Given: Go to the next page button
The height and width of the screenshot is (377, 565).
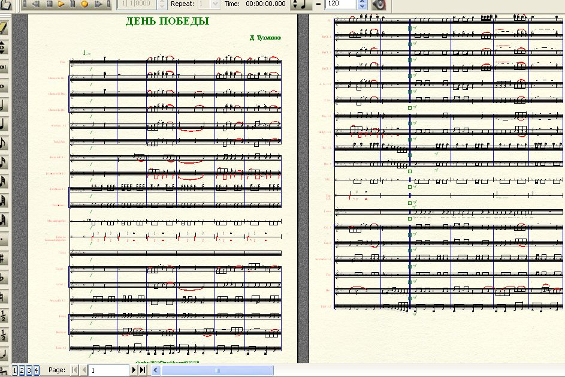Looking at the screenshot, I should tap(134, 370).
